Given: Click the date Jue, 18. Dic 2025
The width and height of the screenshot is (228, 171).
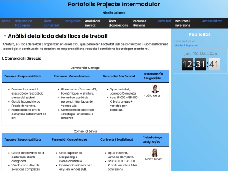Looking at the screenshot, I should click(x=201, y=54).
